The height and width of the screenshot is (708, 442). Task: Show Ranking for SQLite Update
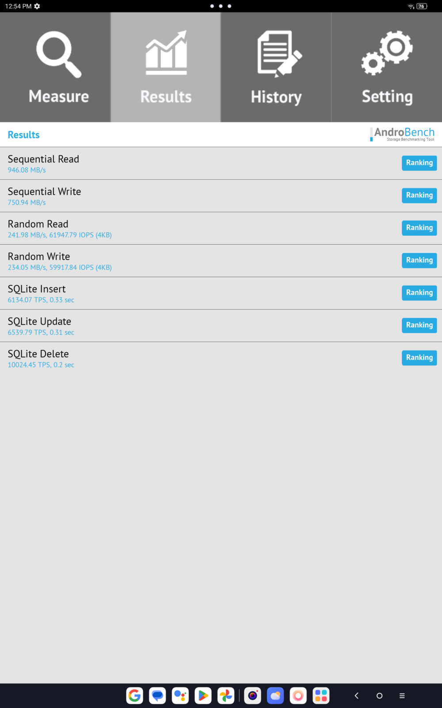click(x=419, y=325)
